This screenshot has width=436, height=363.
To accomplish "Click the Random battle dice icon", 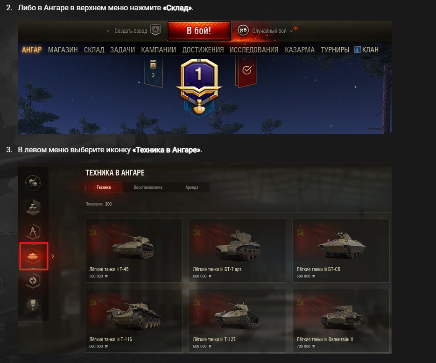I will 243,30.
